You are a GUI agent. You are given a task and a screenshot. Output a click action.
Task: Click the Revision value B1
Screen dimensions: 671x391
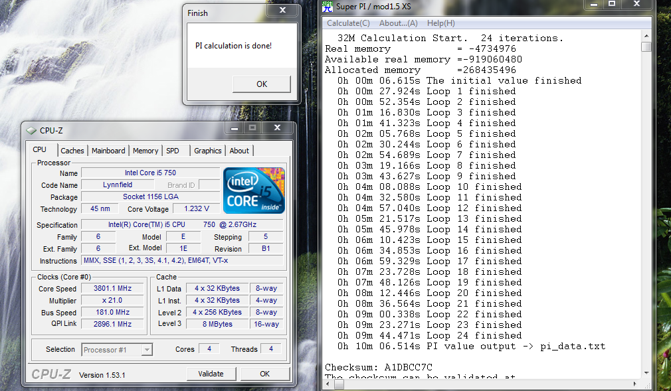click(266, 248)
